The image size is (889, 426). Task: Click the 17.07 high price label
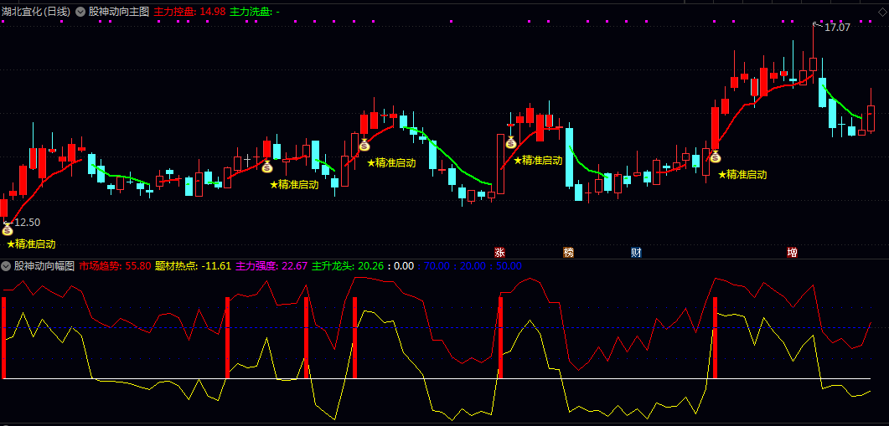pos(837,27)
